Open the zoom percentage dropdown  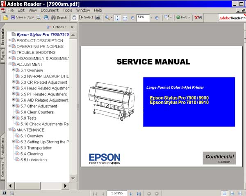tap(151, 18)
